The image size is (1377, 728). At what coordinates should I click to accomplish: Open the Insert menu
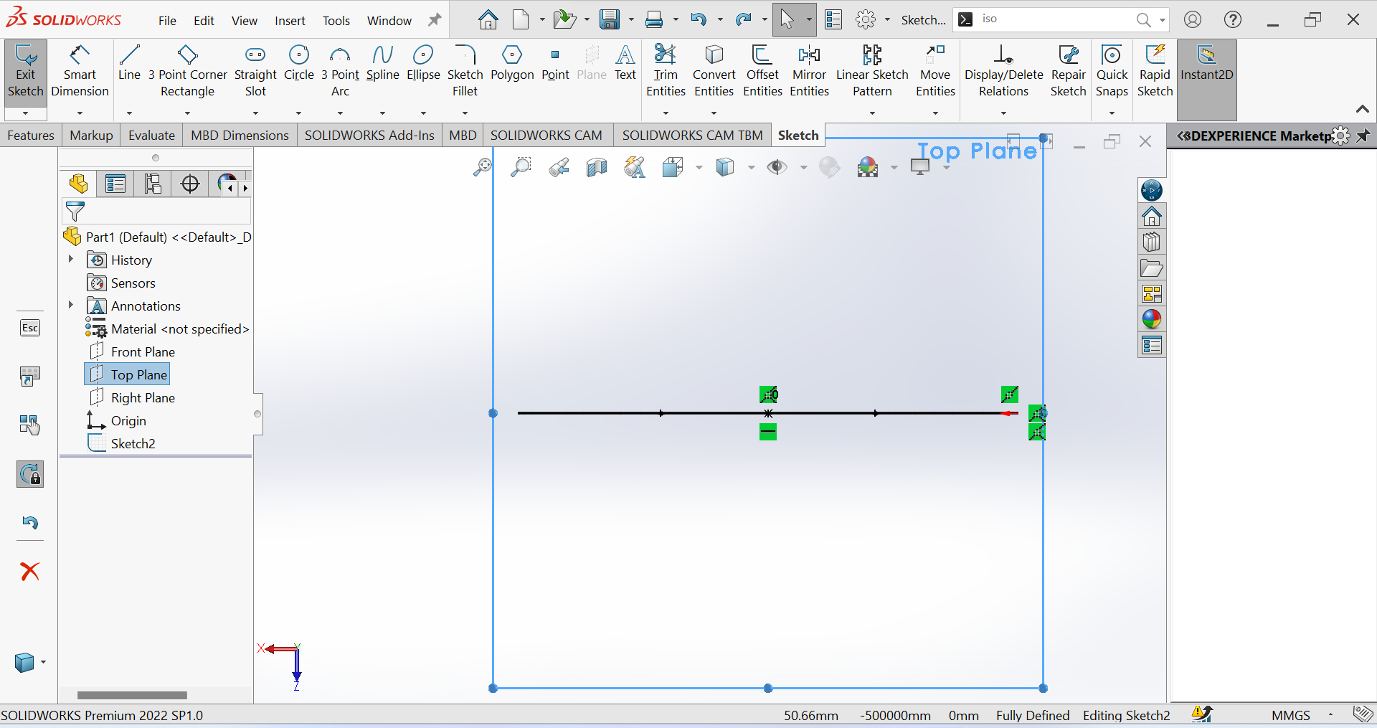(290, 21)
